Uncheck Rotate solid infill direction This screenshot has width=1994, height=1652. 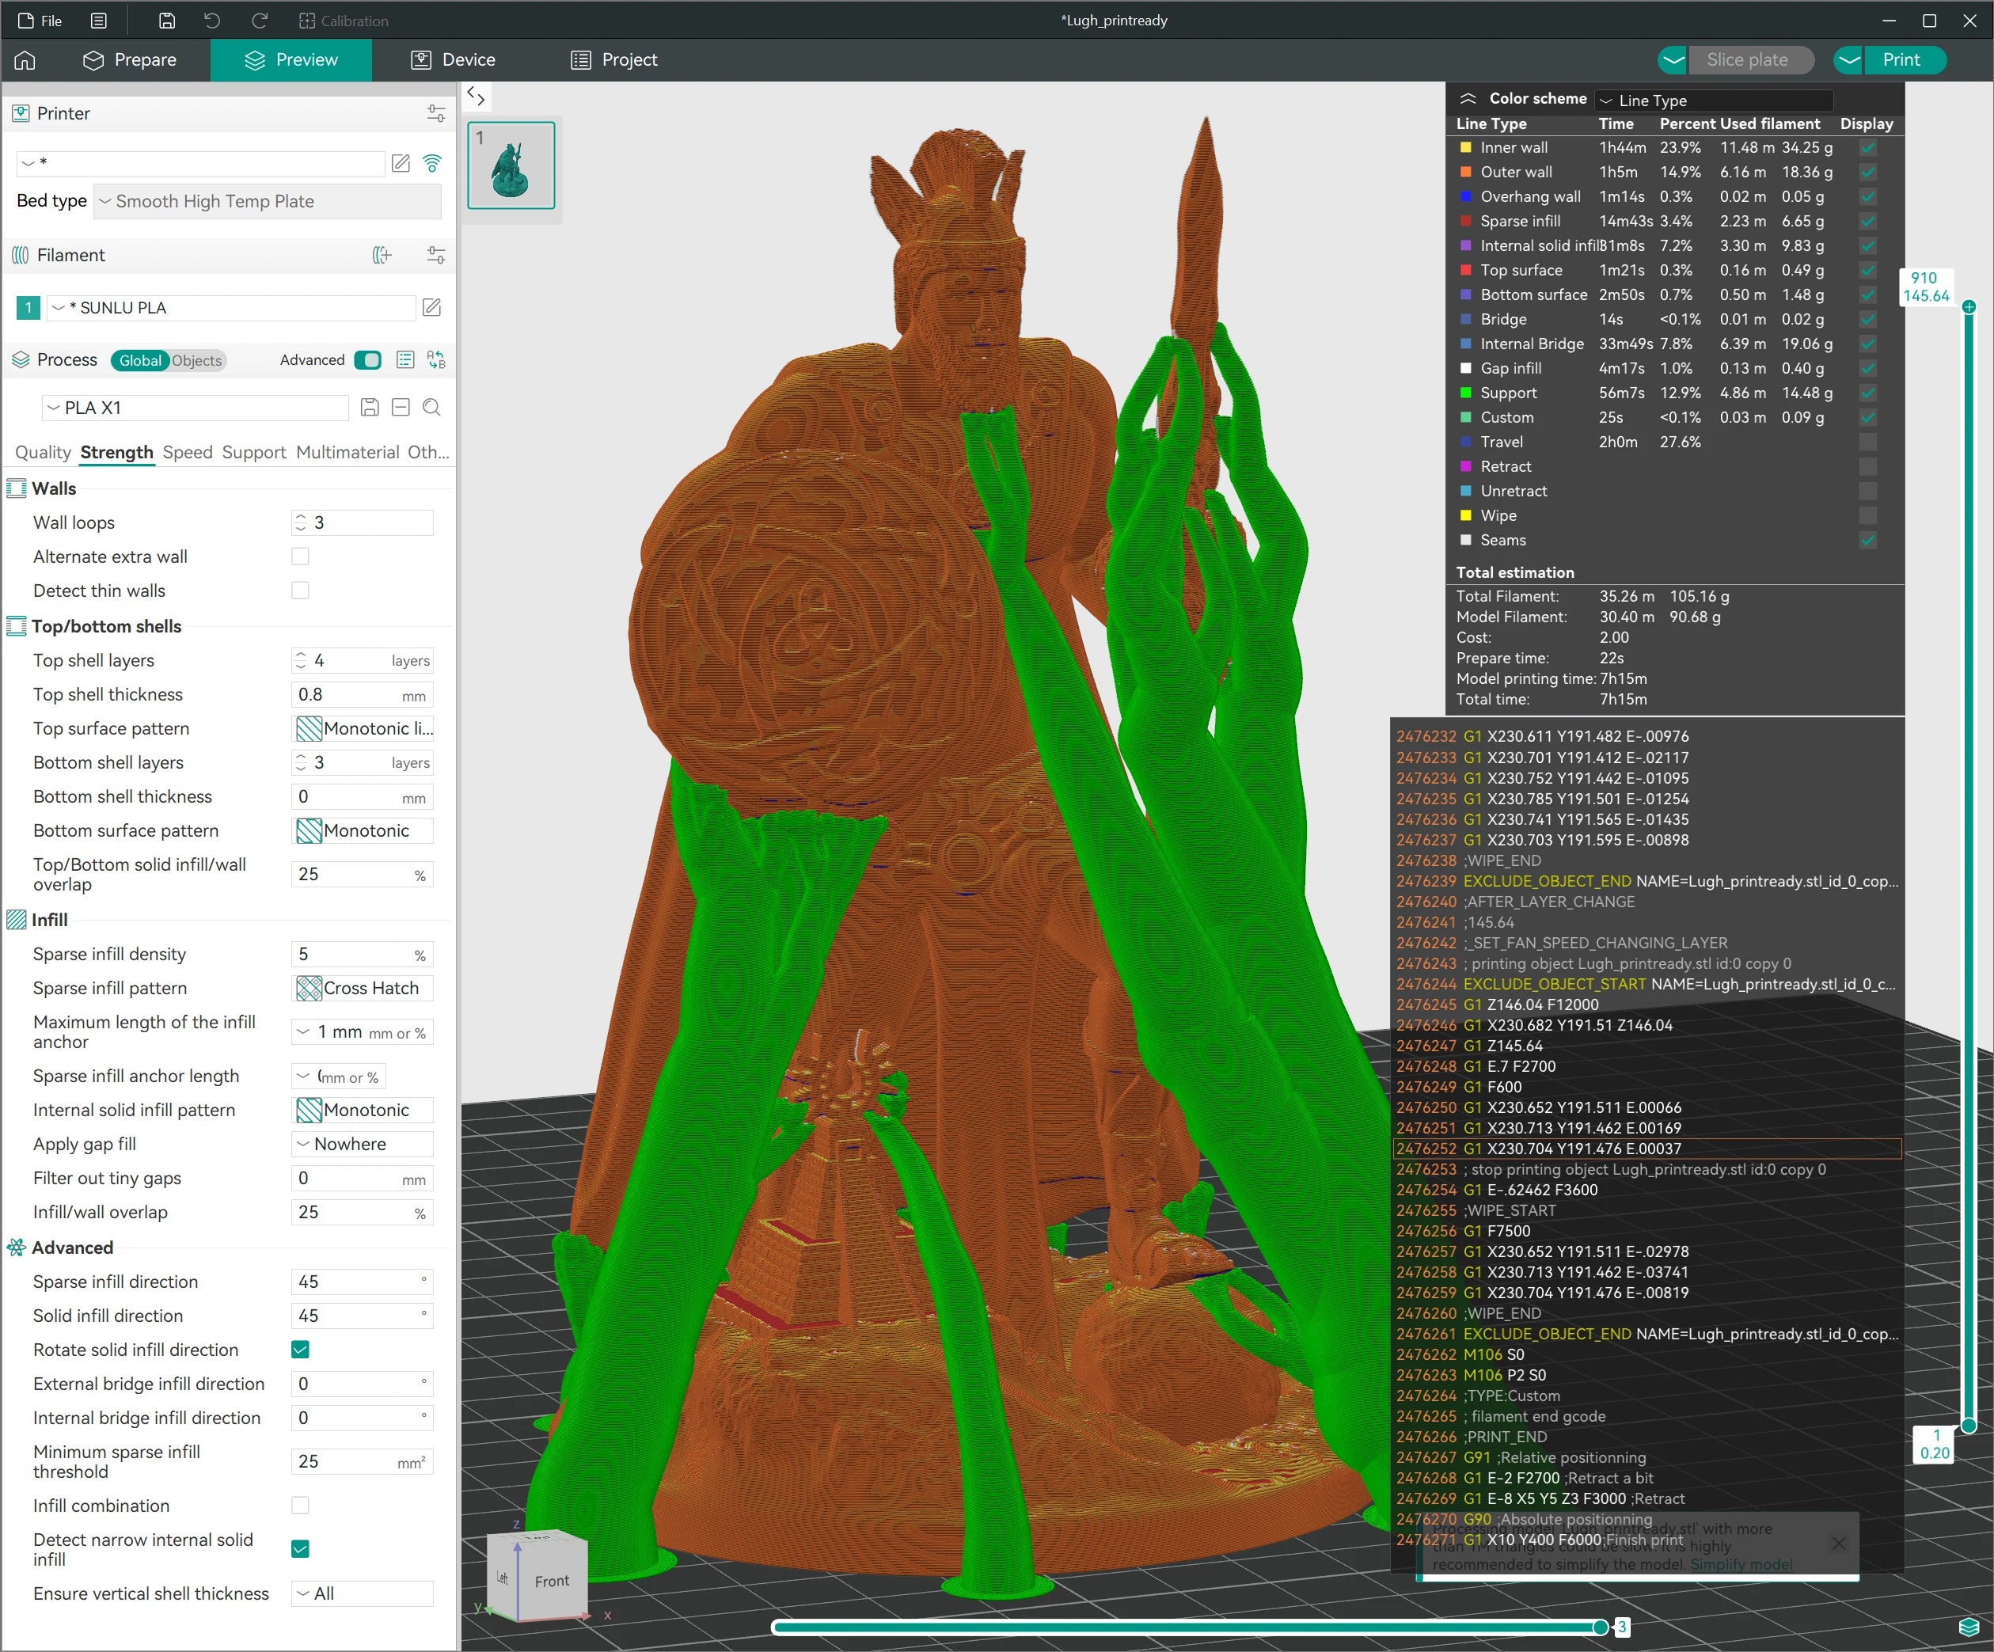(300, 1350)
